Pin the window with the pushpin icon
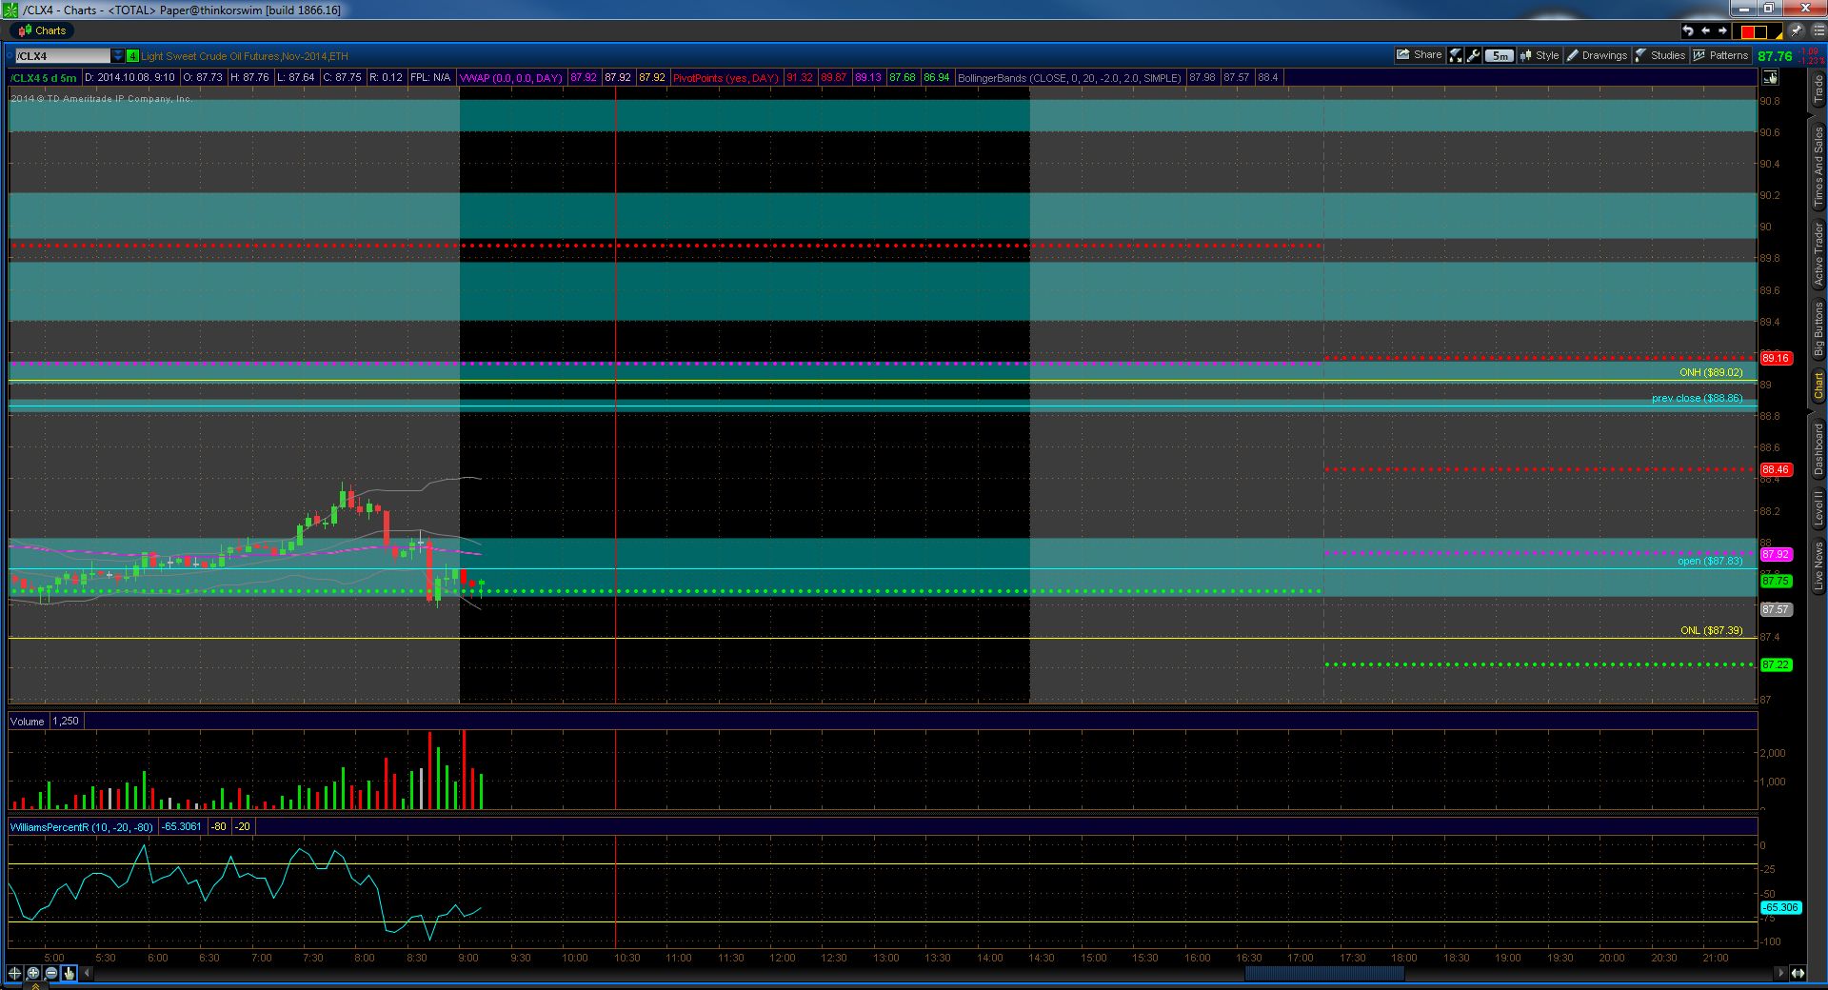 coord(1796,30)
